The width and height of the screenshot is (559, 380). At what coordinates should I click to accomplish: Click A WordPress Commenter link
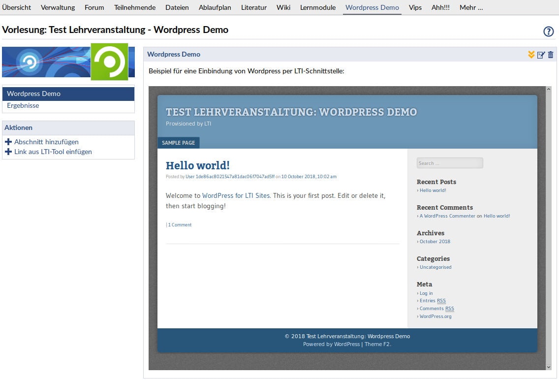(447, 216)
